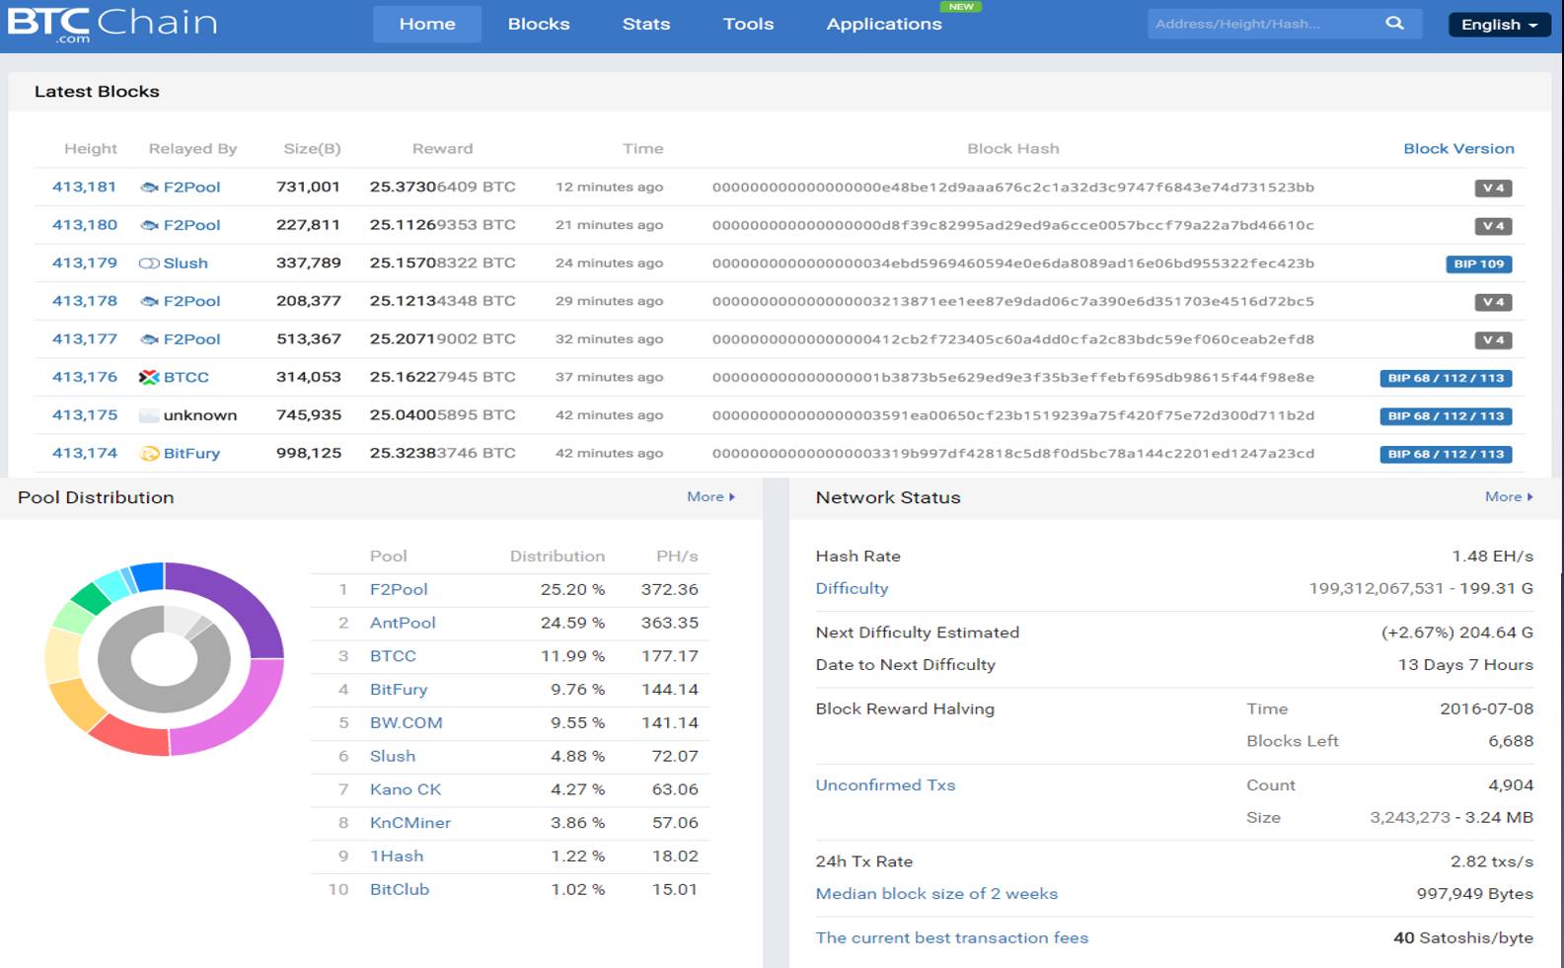Image resolution: width=1564 pixels, height=968 pixels.
Task: Click the BTCC distribution value 11.99 %
Action: coord(572,656)
